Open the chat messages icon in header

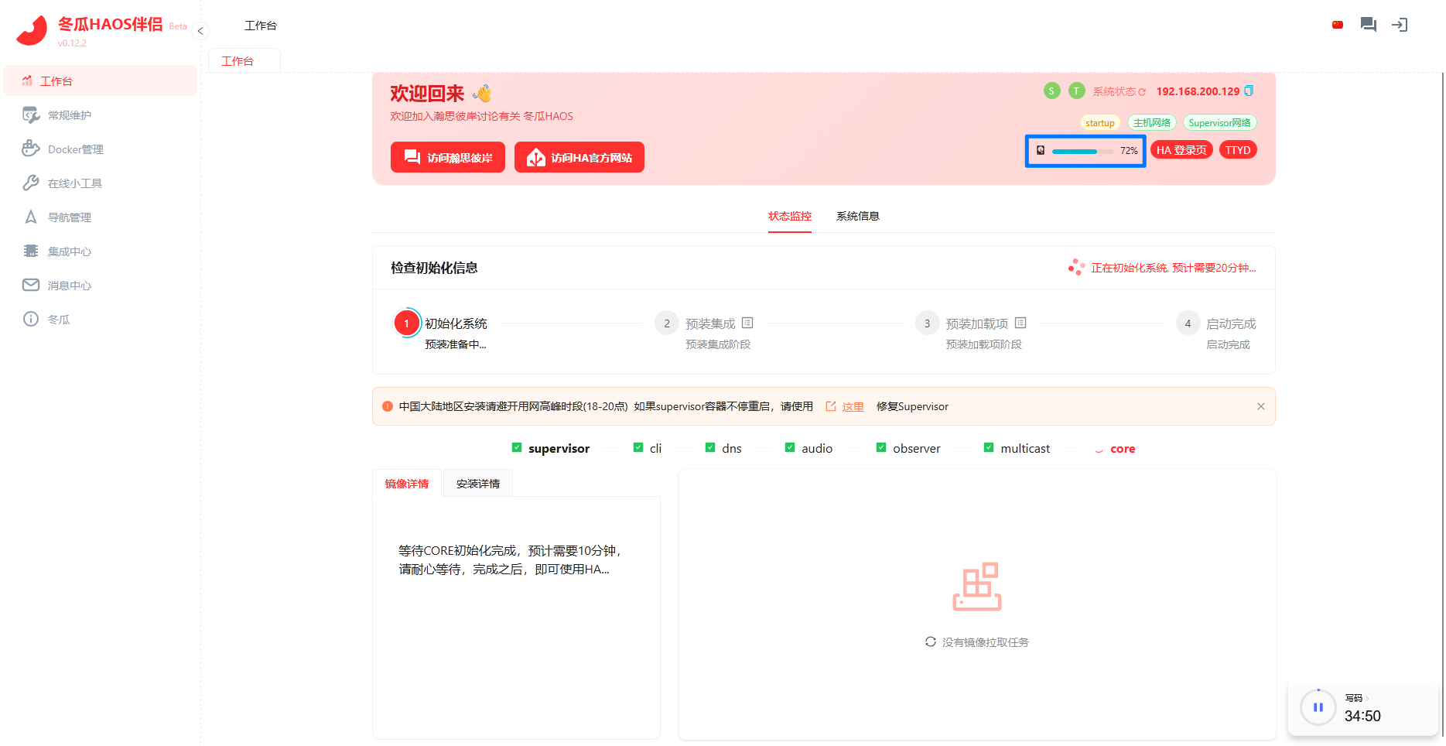click(x=1368, y=25)
